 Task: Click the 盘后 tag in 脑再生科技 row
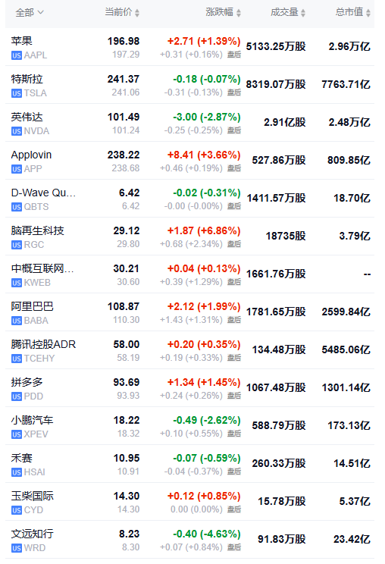click(234, 244)
